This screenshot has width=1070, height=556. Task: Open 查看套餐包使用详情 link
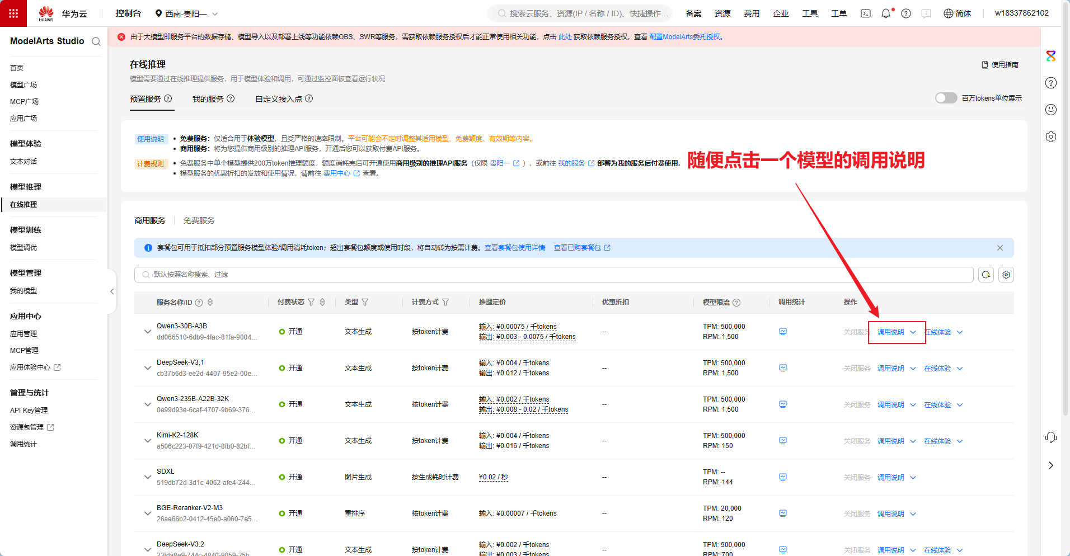pyautogui.click(x=515, y=248)
